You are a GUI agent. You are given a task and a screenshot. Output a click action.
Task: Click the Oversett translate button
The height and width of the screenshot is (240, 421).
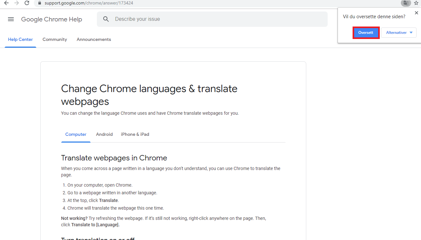pos(366,33)
